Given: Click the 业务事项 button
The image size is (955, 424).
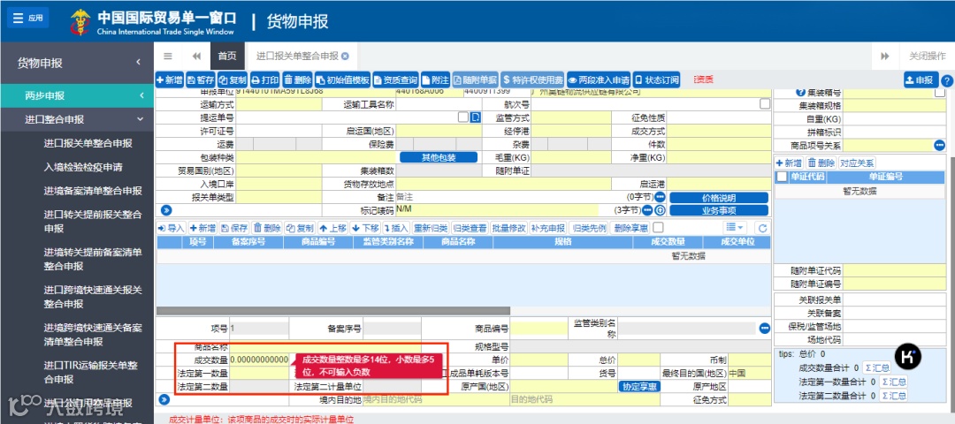Looking at the screenshot, I should click(x=719, y=210).
